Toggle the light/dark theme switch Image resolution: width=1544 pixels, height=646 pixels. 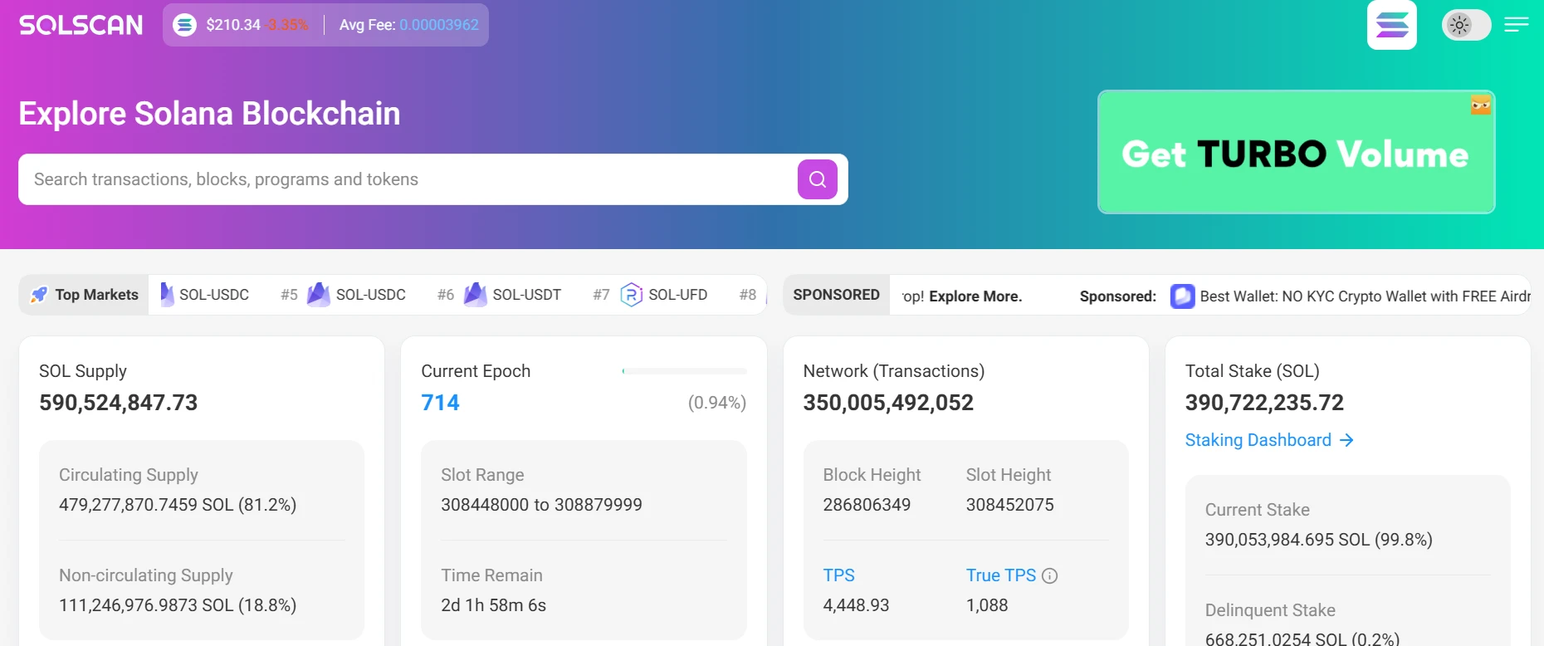tap(1467, 25)
